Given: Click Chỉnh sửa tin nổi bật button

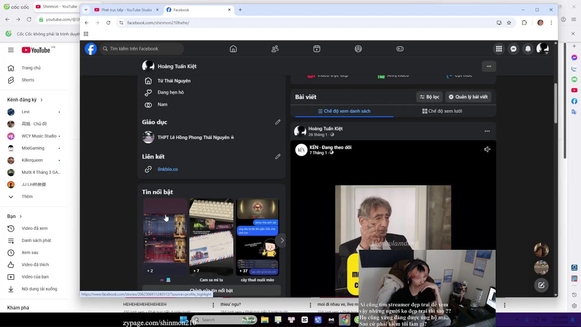Looking at the screenshot, I should 212,291.
